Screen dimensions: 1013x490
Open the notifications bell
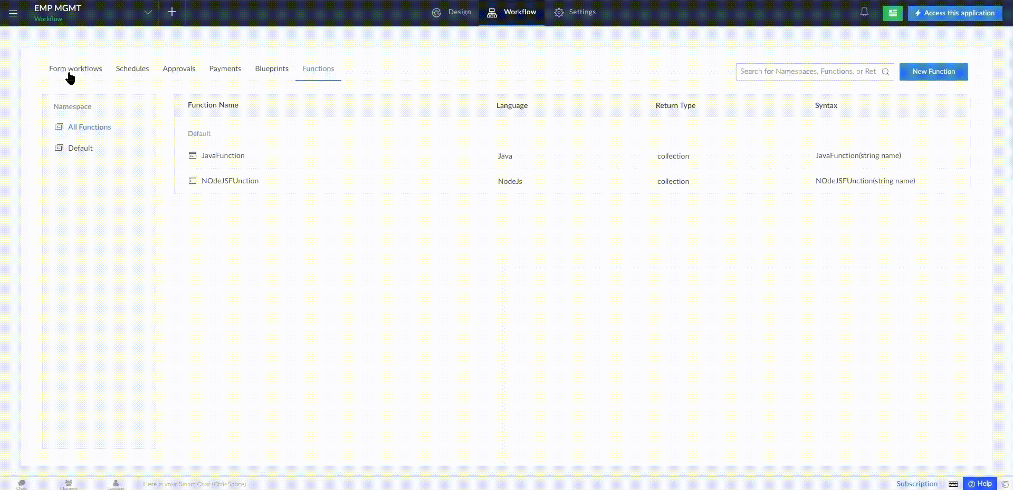(864, 12)
